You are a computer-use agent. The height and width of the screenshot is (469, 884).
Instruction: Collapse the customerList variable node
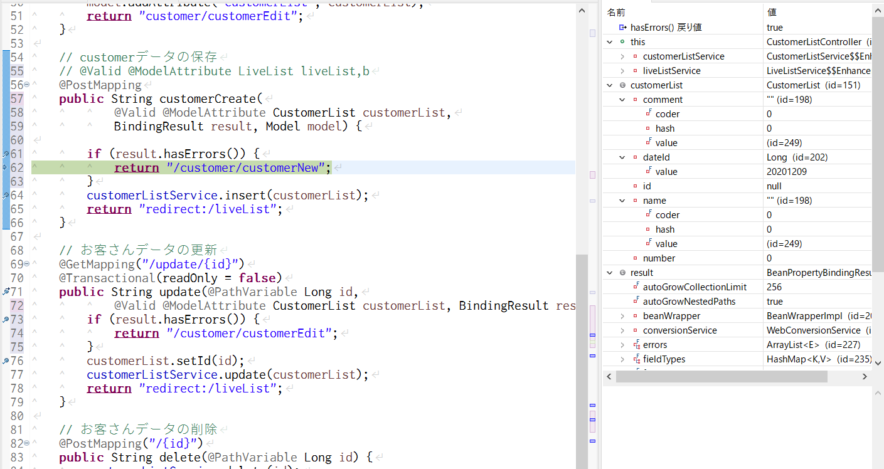[x=609, y=85]
